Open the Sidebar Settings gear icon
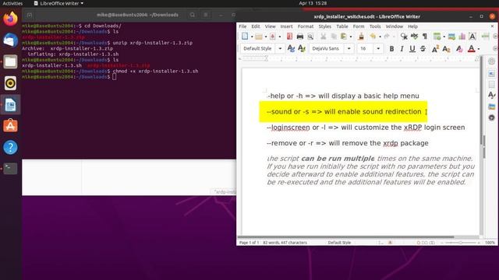Viewport: 499px width, 280px height. pyautogui.click(x=492, y=61)
